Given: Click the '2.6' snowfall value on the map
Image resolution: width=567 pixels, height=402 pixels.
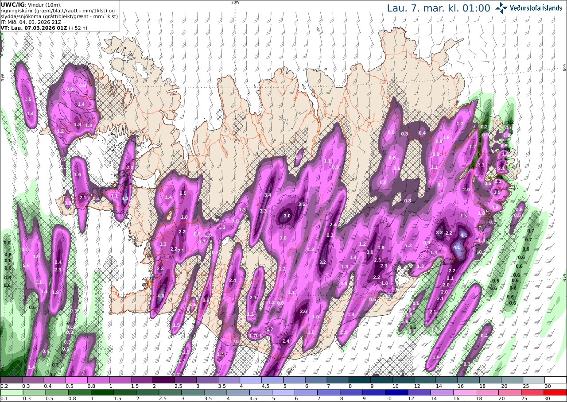Looking at the screenshot, I should pyautogui.click(x=303, y=311).
